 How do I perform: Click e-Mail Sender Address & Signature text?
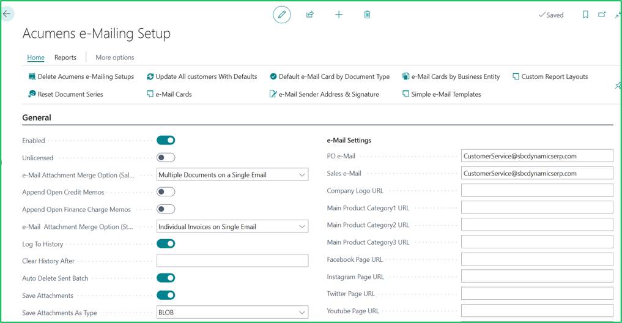(x=329, y=94)
